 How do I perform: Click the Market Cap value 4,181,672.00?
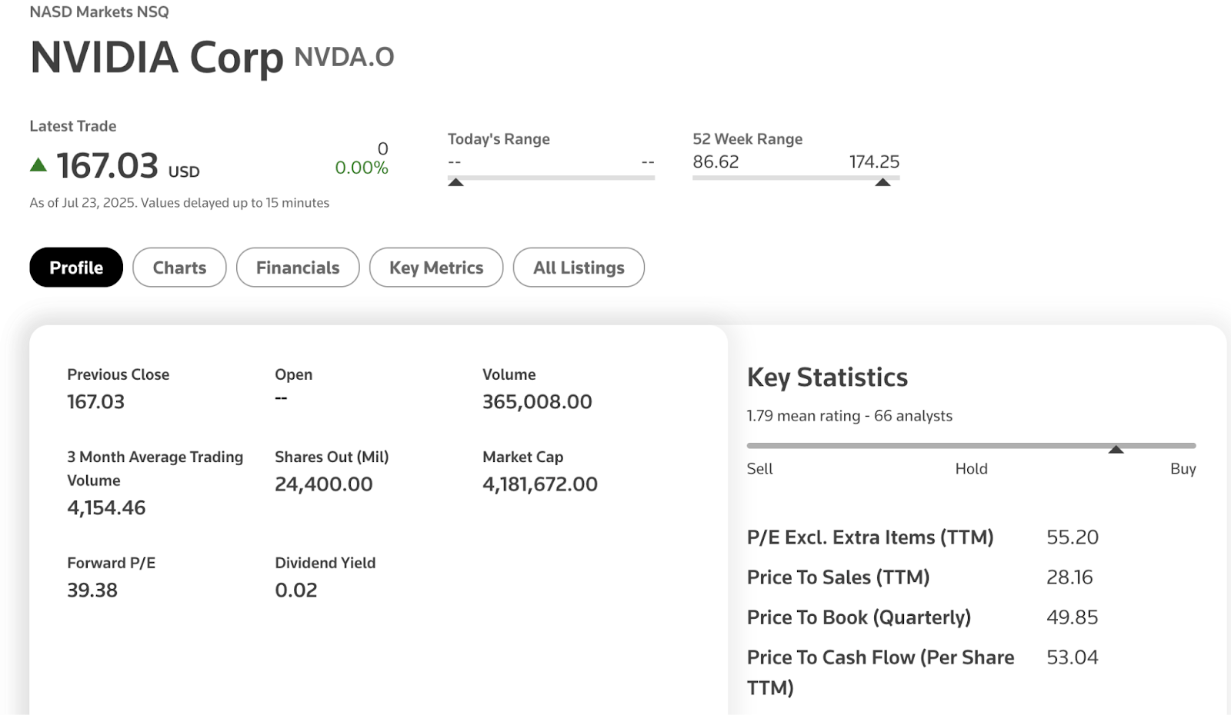coord(540,484)
